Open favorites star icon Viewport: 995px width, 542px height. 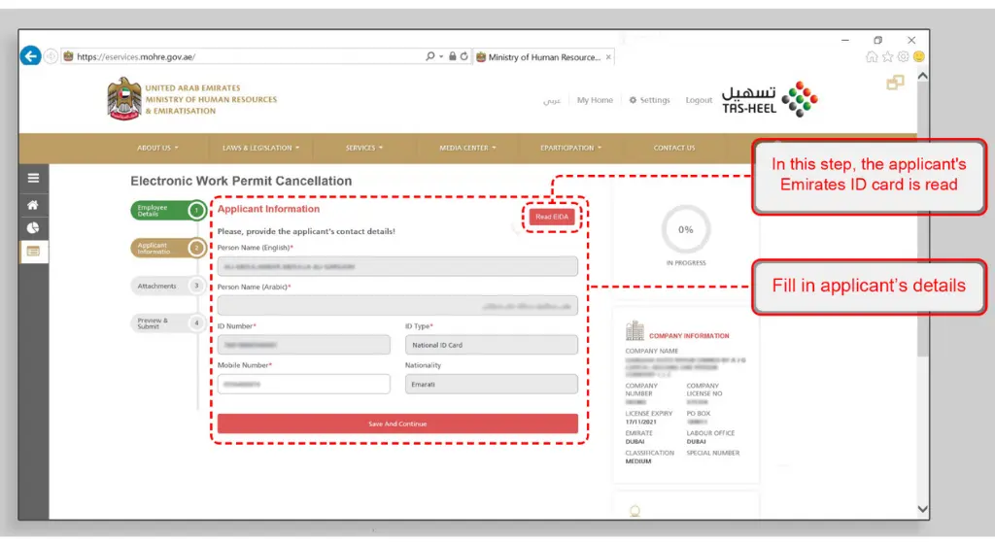(888, 57)
